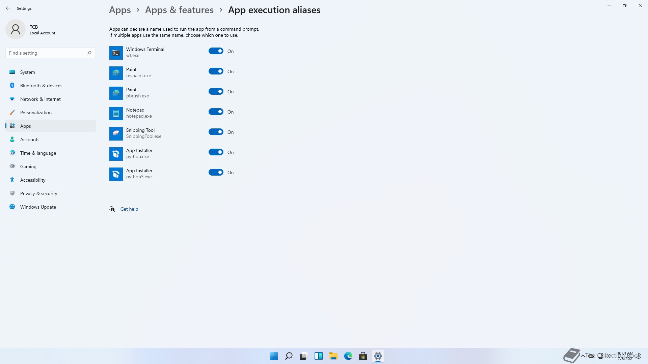Select Apps in the sidebar

(x=51, y=126)
